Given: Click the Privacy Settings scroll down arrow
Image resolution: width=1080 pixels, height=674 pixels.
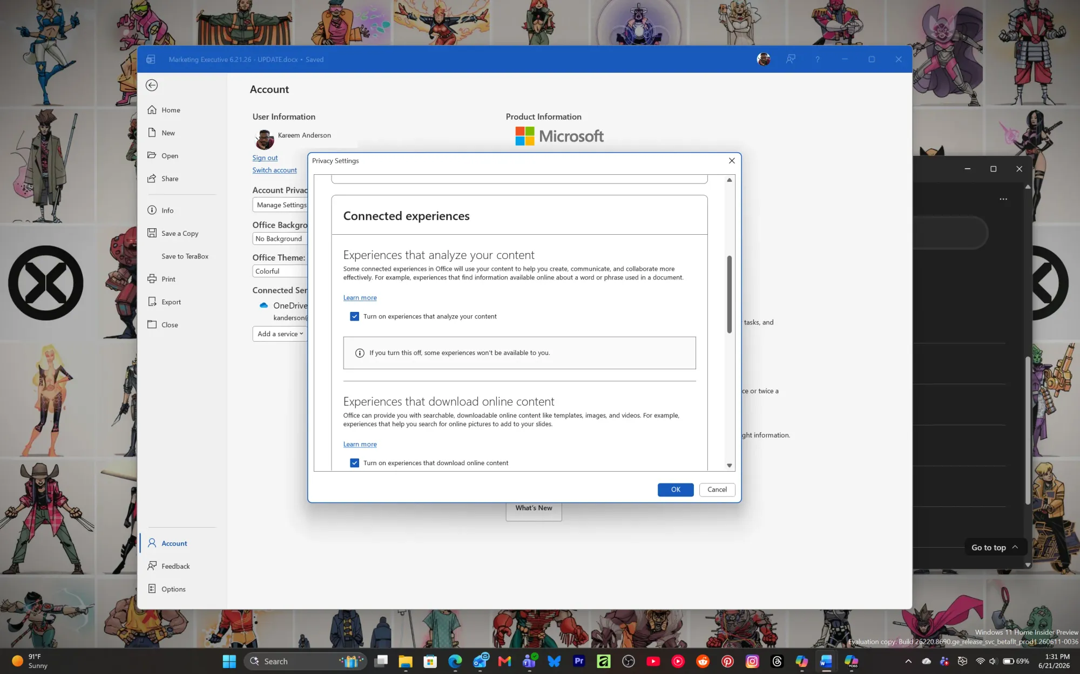Looking at the screenshot, I should coord(729,465).
